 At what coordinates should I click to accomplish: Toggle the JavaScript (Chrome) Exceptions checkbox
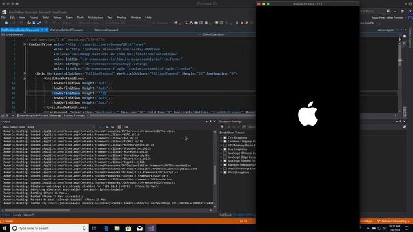pos(225,153)
